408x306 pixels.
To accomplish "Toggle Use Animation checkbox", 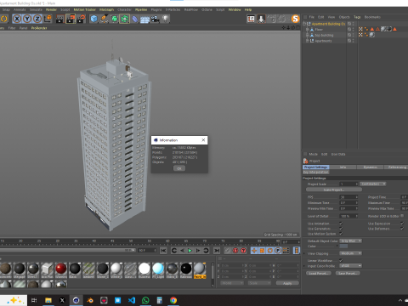I will tap(341, 224).
